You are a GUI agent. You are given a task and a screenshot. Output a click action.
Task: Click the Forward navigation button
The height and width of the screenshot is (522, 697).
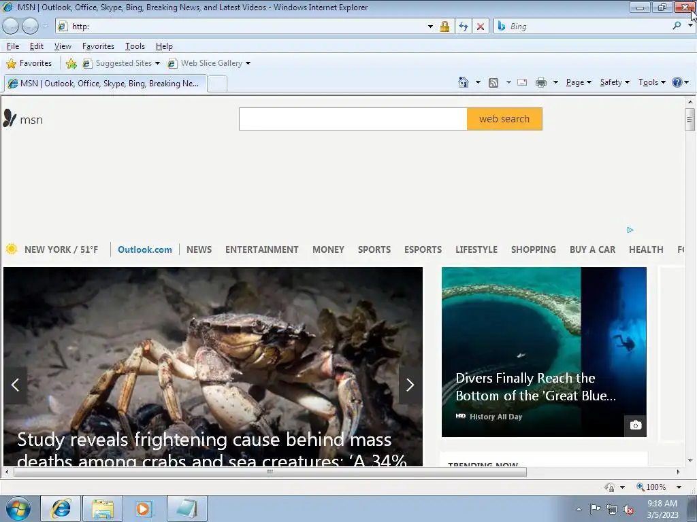[30, 27]
